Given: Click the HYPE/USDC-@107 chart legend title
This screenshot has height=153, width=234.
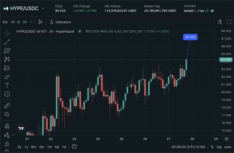Looking at the screenshot, I should (45, 31).
